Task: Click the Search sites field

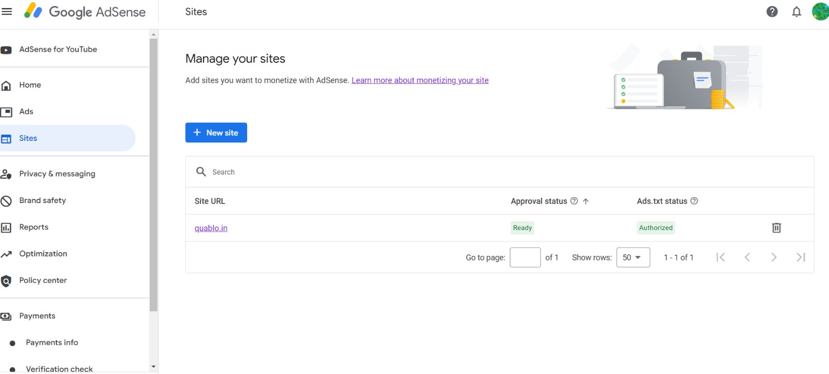Action: coord(499,172)
